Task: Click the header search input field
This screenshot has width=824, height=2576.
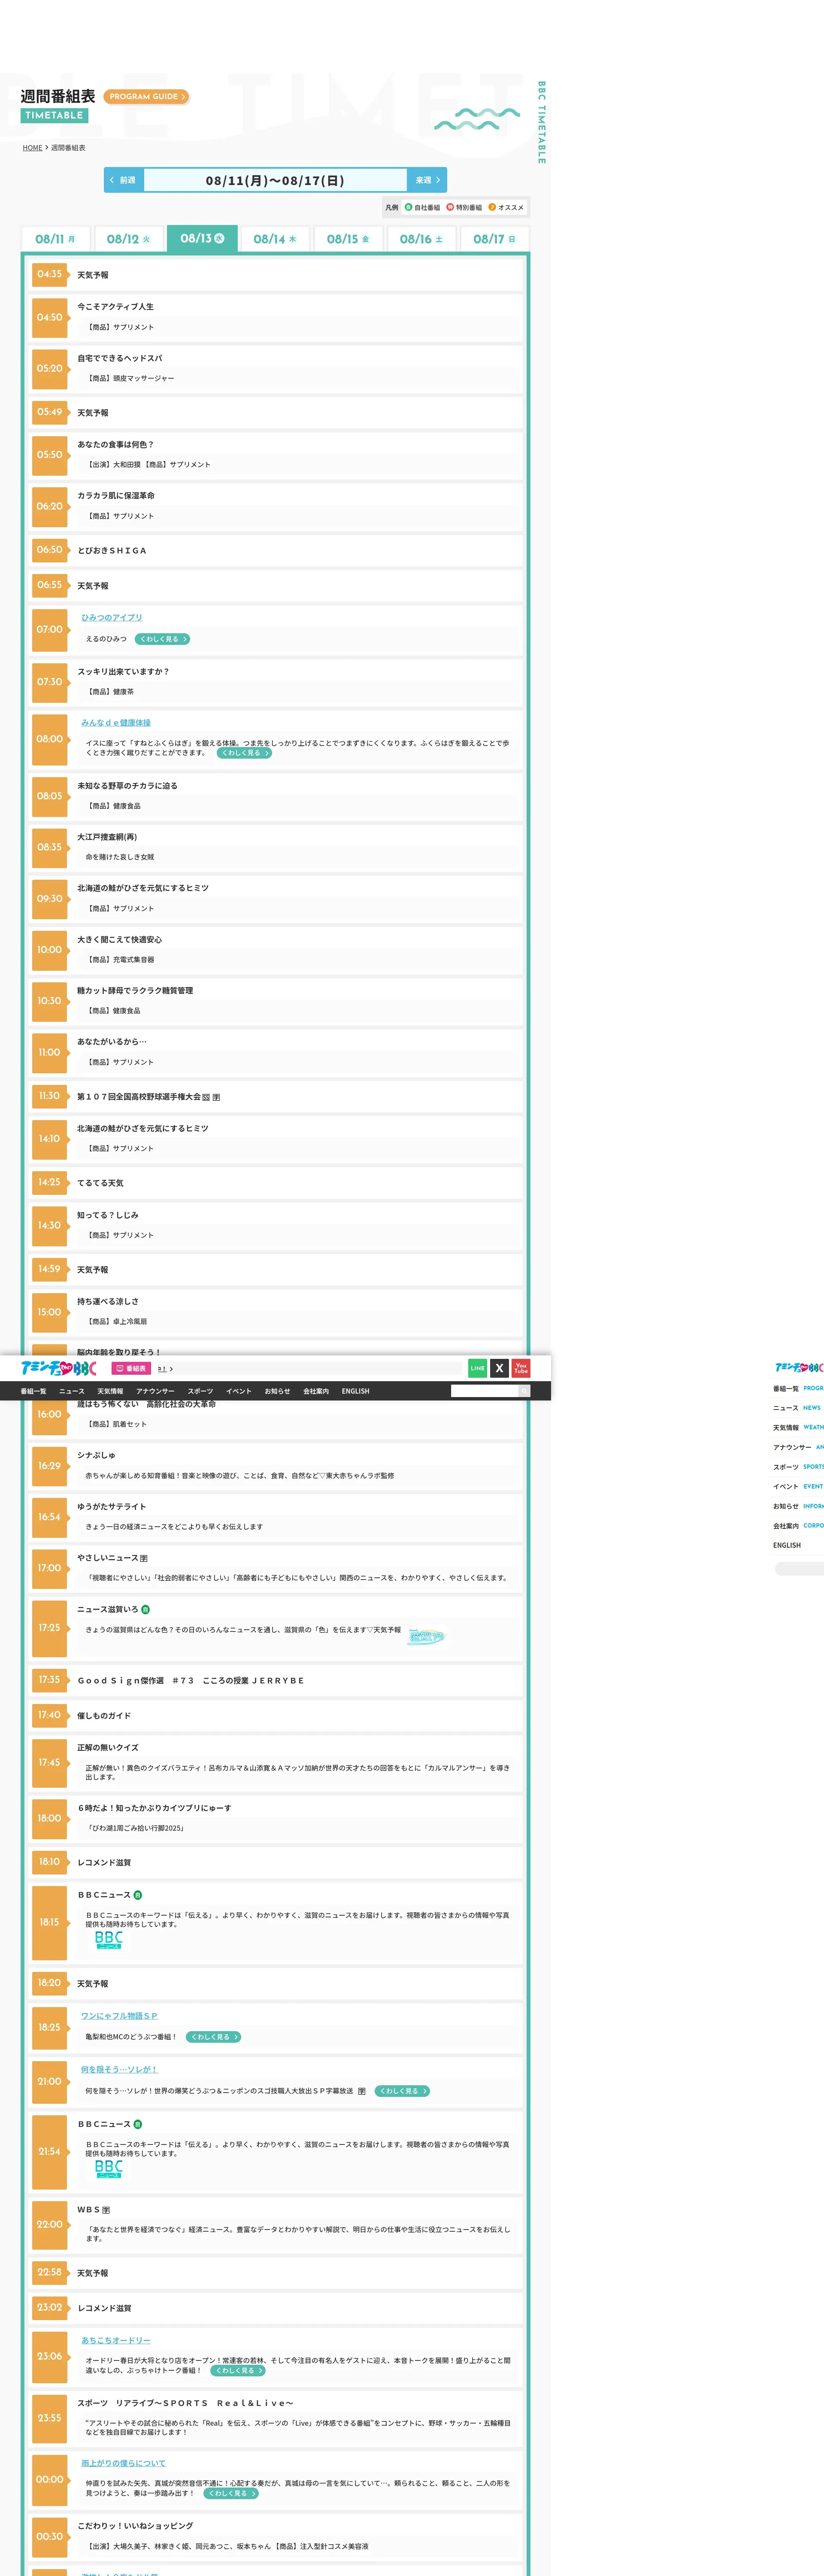Action: (x=484, y=1391)
